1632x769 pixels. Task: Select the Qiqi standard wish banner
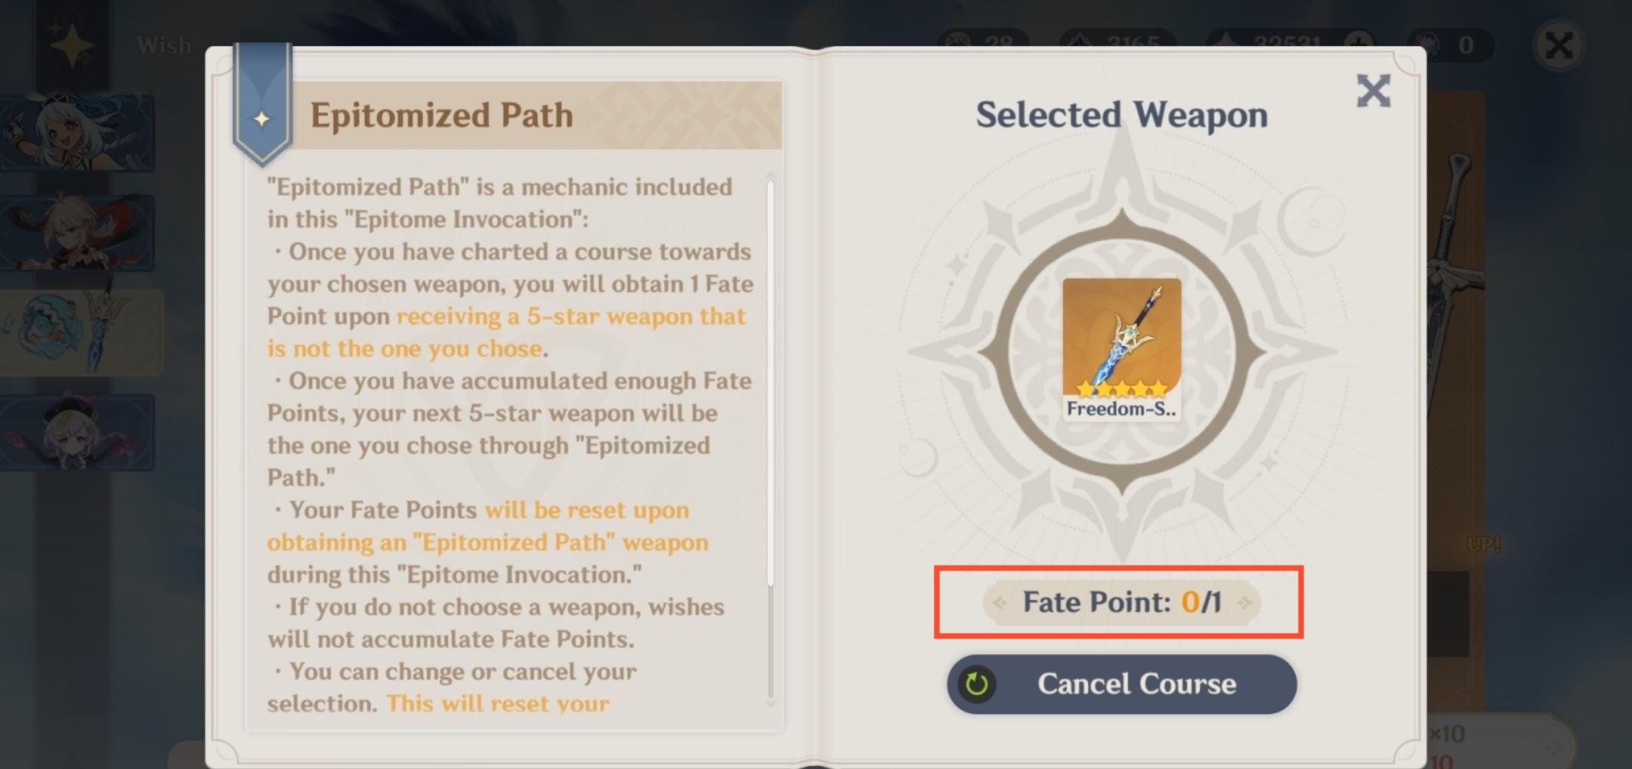click(78, 432)
